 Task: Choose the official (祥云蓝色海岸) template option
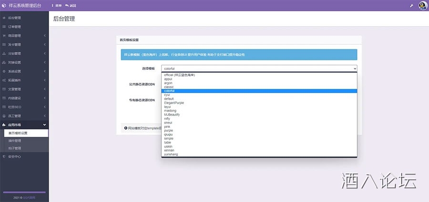point(179,75)
